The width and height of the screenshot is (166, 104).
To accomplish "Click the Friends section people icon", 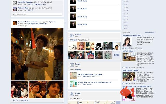I will 72,35.
